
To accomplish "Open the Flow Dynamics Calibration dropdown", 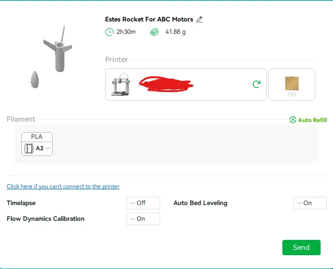I will pos(143,219).
